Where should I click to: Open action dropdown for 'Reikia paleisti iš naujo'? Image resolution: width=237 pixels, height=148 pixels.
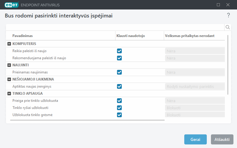tap(195, 51)
